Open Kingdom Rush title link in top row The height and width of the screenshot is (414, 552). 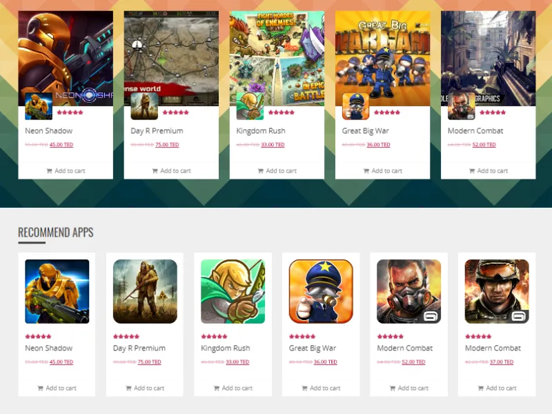coord(261,130)
